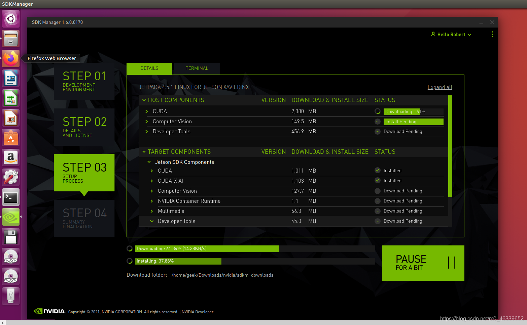The image size is (527, 325).
Task: Open the Amazon launcher icon
Action: coord(11,158)
